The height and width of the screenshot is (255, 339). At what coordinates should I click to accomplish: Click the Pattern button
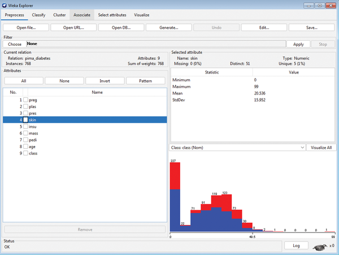pos(146,81)
